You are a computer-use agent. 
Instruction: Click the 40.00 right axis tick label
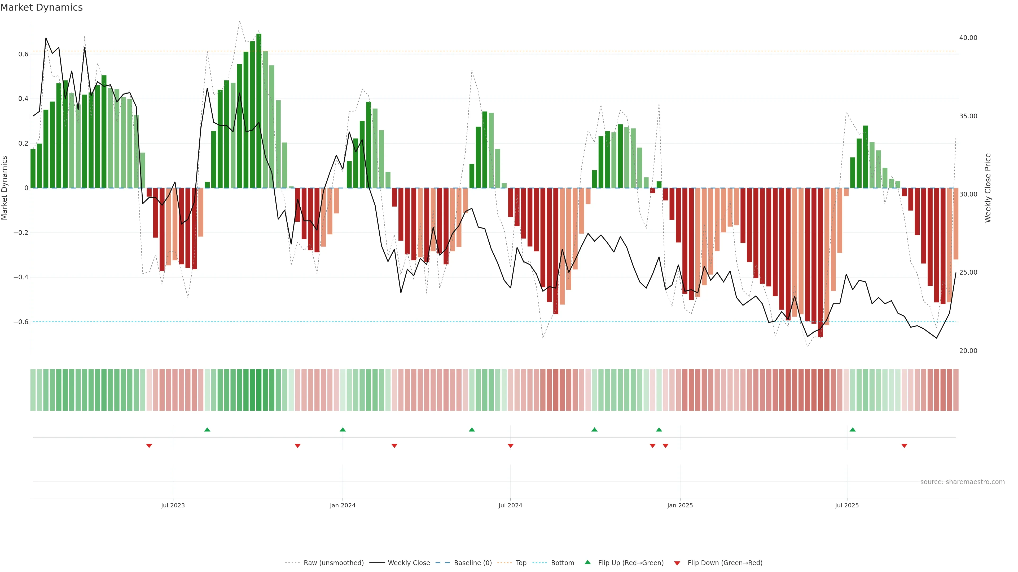[x=968, y=38]
